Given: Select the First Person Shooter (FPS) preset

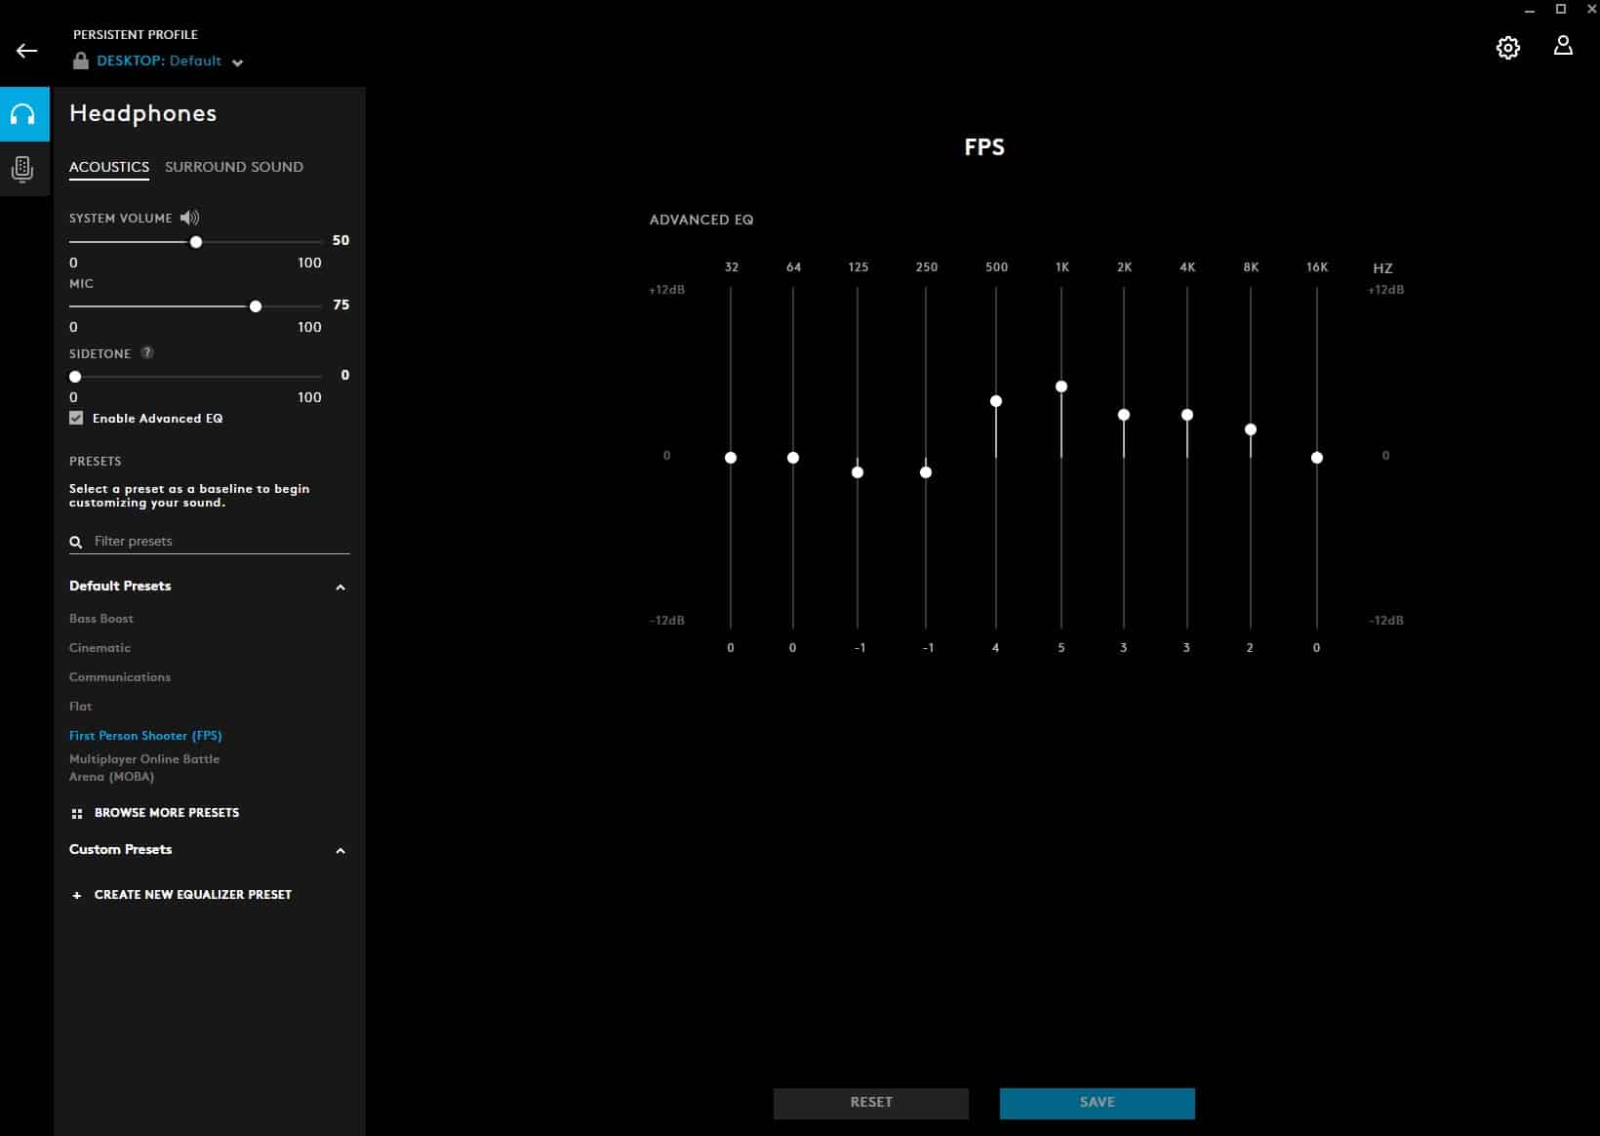Looking at the screenshot, I should click(x=145, y=736).
